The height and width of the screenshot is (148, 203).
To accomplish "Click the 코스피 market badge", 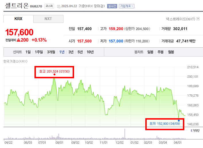I will point(49,6).
